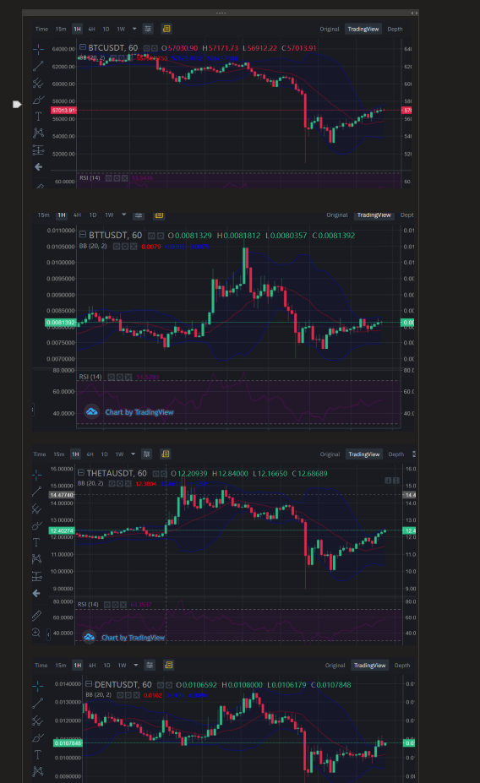Toggle visibility of the THETAUSDT main series
Screen dimensions: 480x783
[x=155, y=473]
